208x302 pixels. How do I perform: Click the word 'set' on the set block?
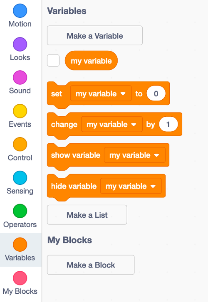(x=56, y=94)
